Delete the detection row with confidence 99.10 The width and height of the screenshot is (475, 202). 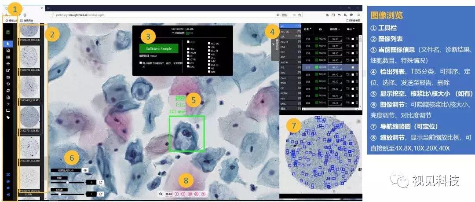tap(357, 103)
